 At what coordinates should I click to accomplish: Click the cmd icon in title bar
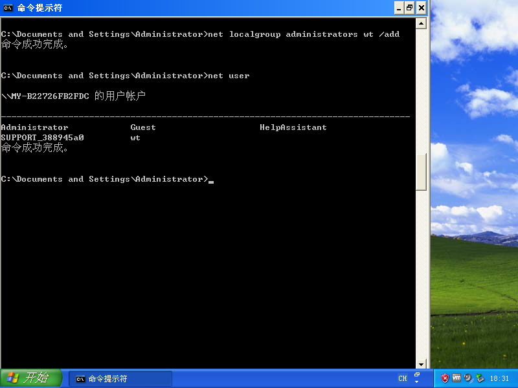pyautogui.click(x=8, y=8)
